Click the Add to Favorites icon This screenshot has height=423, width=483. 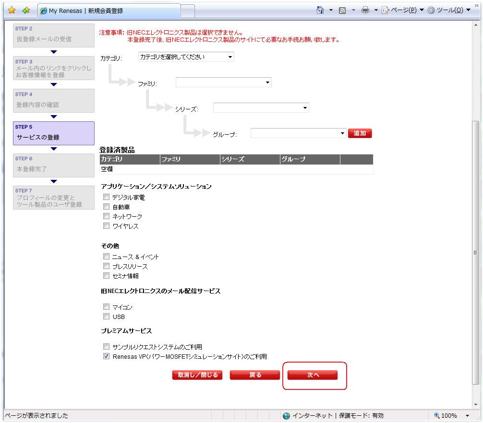[x=26, y=11]
